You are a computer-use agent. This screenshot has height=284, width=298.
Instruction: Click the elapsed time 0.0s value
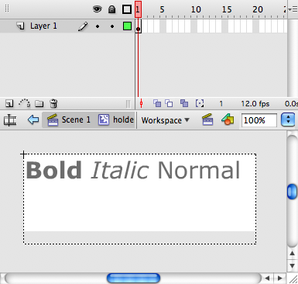click(291, 104)
